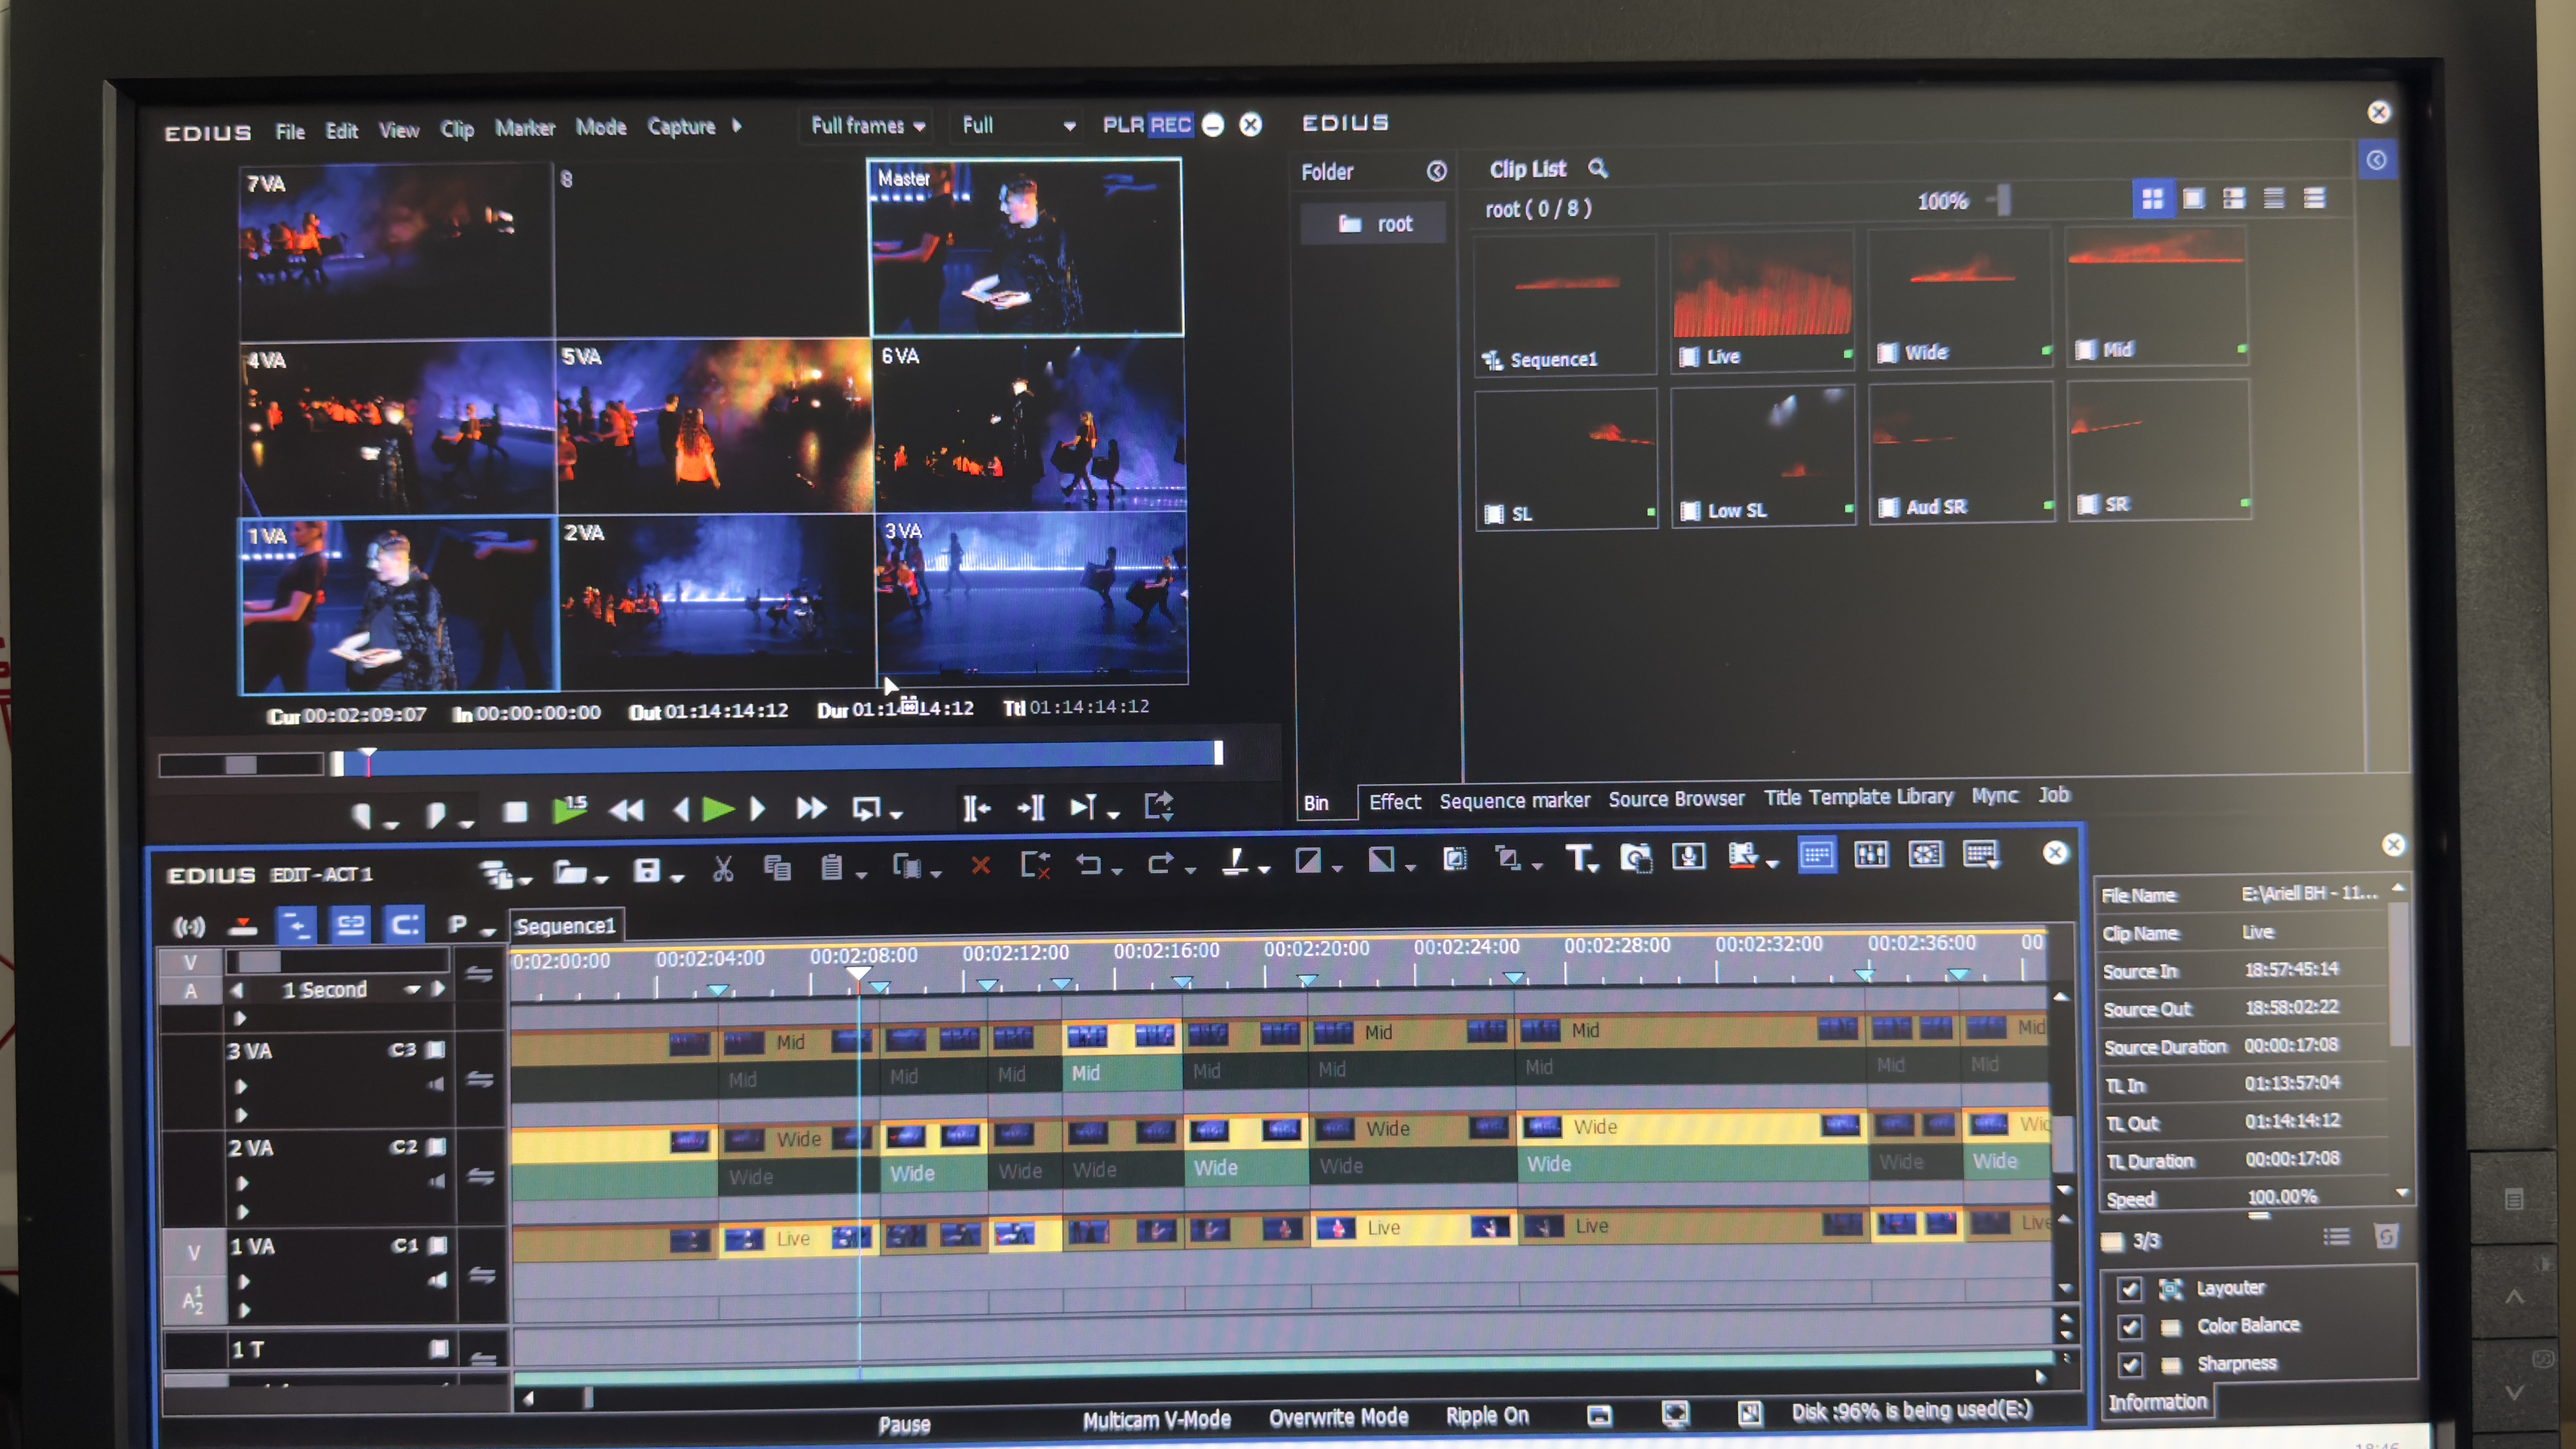Open the Full frames dropdown
This screenshot has height=1449, width=2576.
(x=866, y=126)
